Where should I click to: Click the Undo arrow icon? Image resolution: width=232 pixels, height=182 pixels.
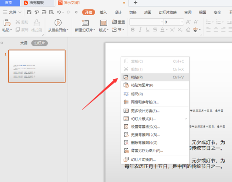pos(59,12)
